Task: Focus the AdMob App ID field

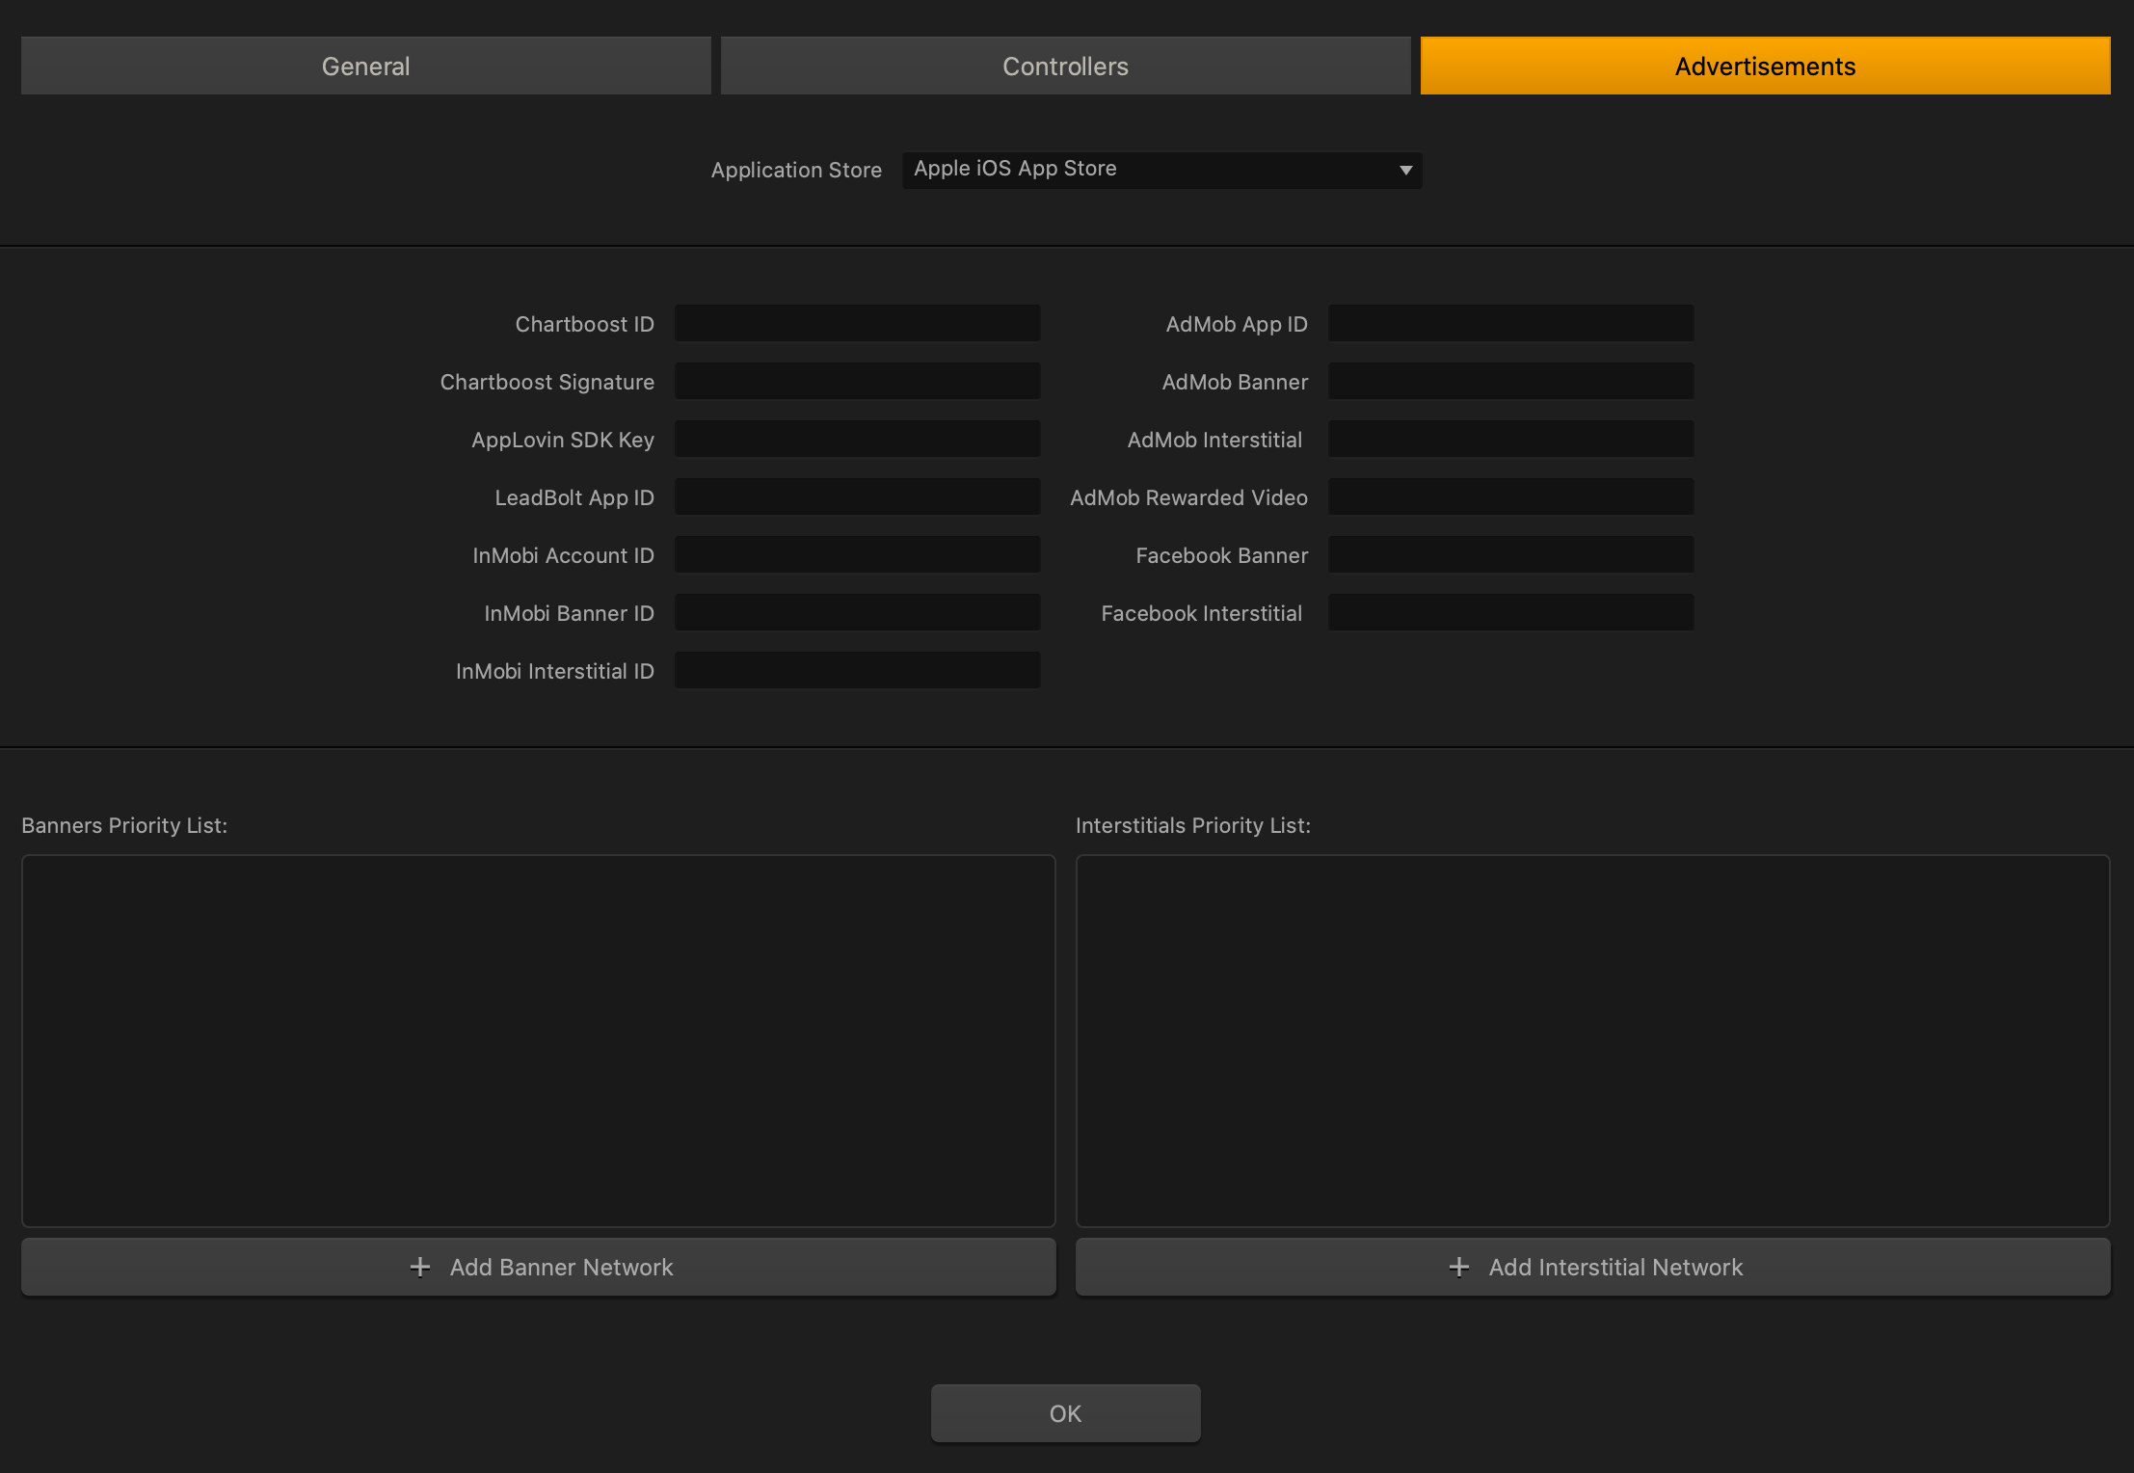Action: (1510, 324)
